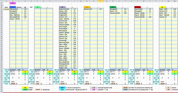Click the green cell with -6 in row 67

pyautogui.click(x=25, y=74)
